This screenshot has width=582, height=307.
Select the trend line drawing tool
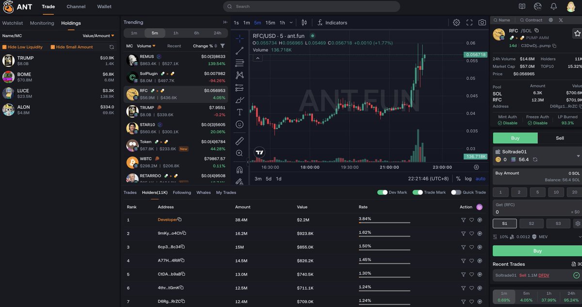pyautogui.click(x=239, y=49)
